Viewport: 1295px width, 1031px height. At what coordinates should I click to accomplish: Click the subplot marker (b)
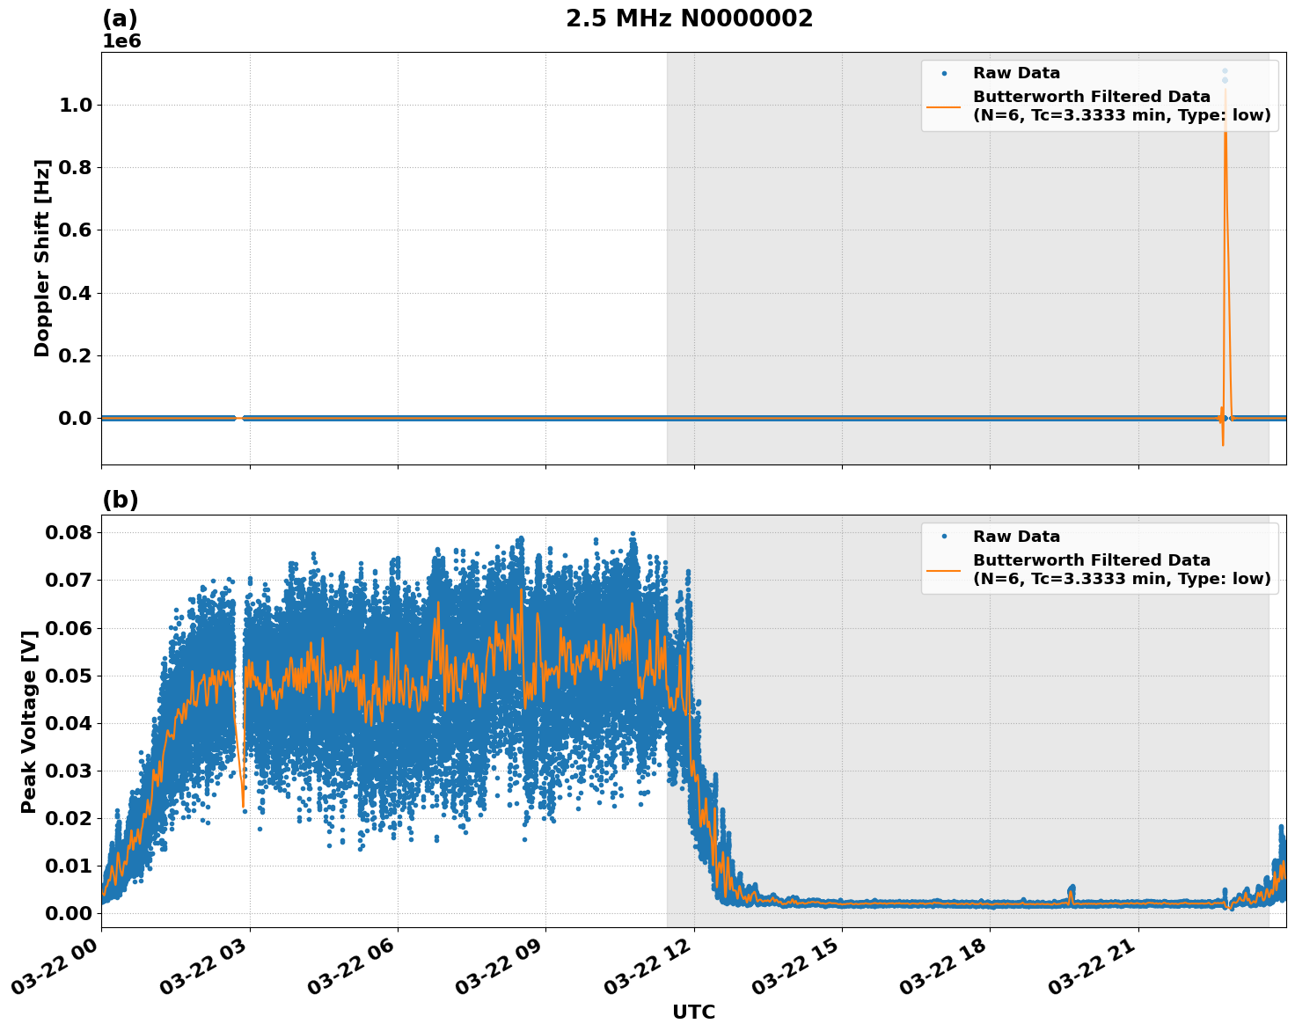pos(121,500)
